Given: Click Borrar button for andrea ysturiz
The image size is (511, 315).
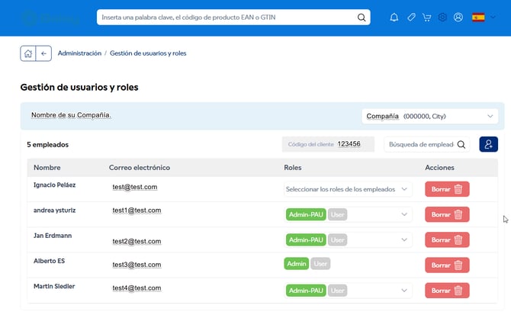Looking at the screenshot, I should coord(447,215).
